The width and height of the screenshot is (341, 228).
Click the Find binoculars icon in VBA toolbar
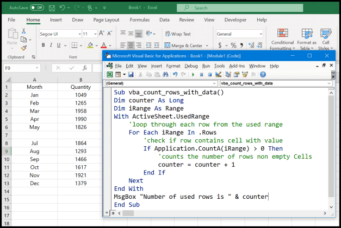164,75
